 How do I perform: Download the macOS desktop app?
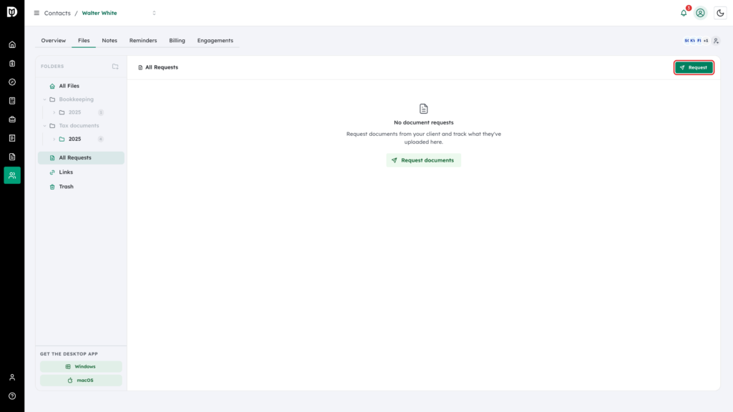tap(81, 381)
